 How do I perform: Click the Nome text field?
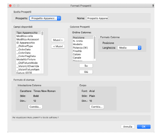pos(97,18)
